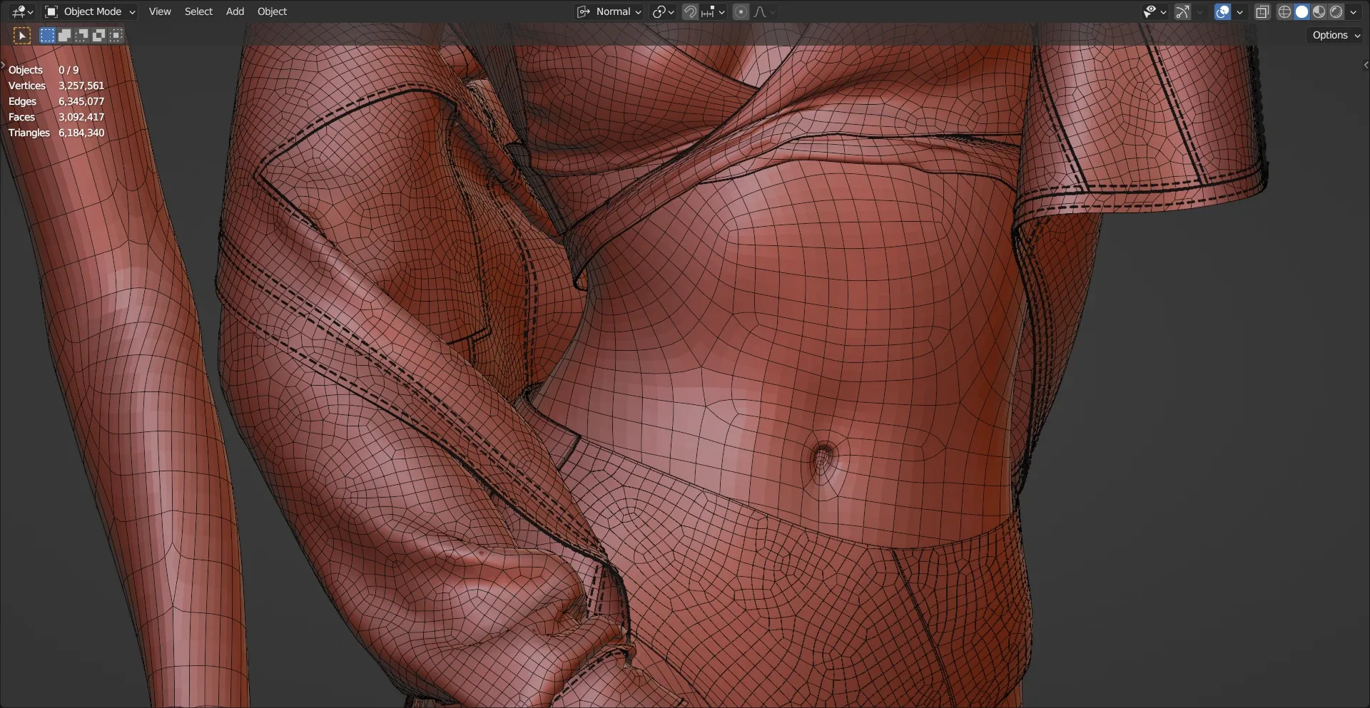Open proportional editing falloff curve
Image resolution: width=1370 pixels, height=708 pixels.
click(x=763, y=11)
